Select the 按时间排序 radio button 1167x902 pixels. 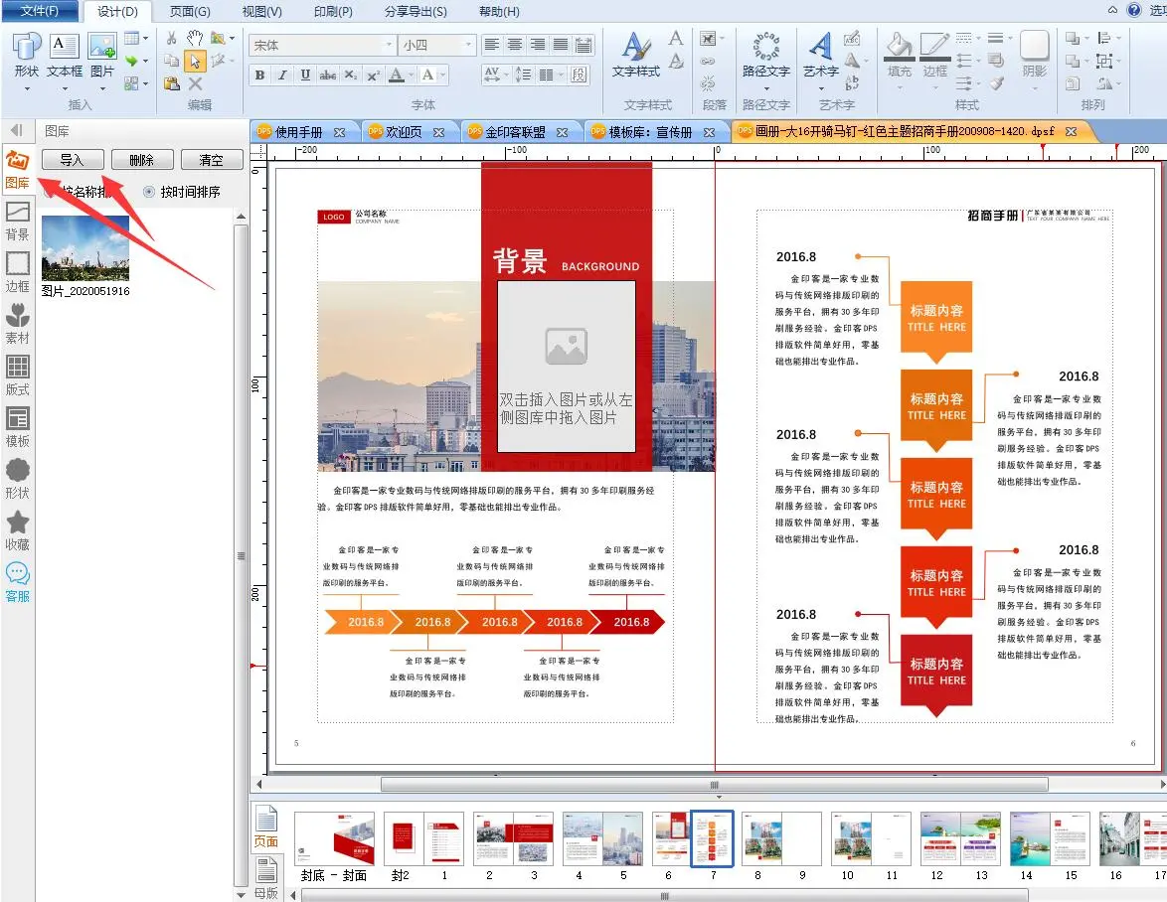[x=150, y=192]
